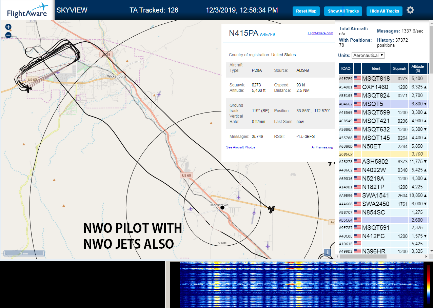Click the US flag in the N182TP row
The image size is (433, 308).
pyautogui.click(x=357, y=187)
